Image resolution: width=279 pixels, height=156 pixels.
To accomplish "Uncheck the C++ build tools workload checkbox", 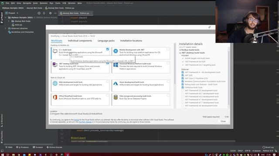I will click(x=108, y=49).
